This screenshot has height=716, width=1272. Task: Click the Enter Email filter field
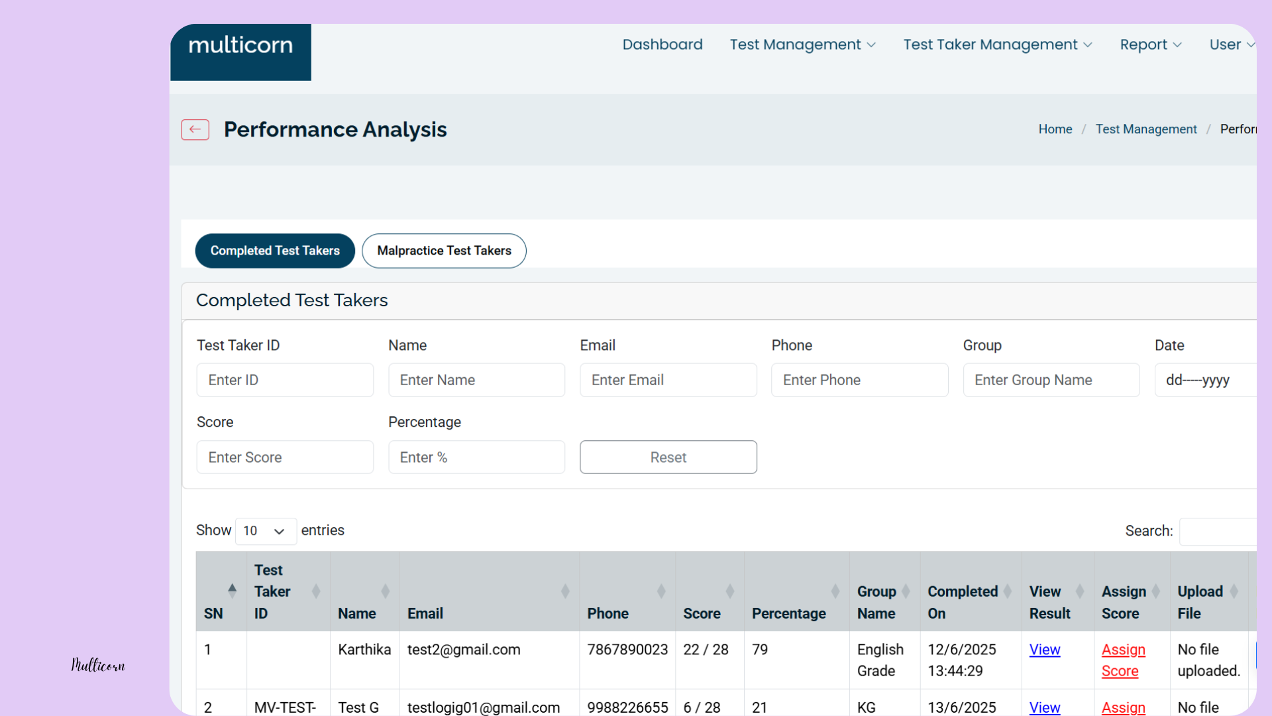pos(668,380)
